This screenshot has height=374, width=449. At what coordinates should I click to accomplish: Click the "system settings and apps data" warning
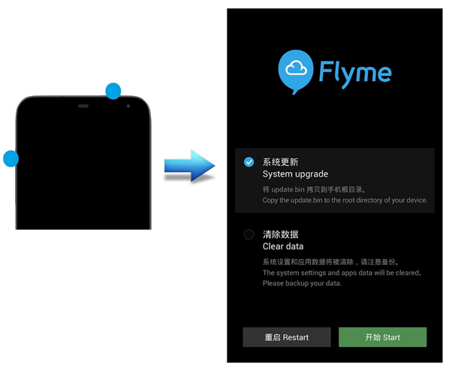pyautogui.click(x=342, y=273)
